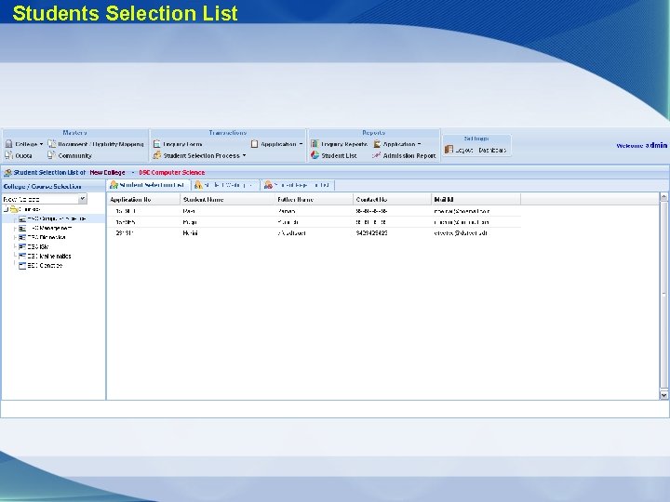
Task: Click the Document / Eligibility Mapping icon
Action: [51, 144]
